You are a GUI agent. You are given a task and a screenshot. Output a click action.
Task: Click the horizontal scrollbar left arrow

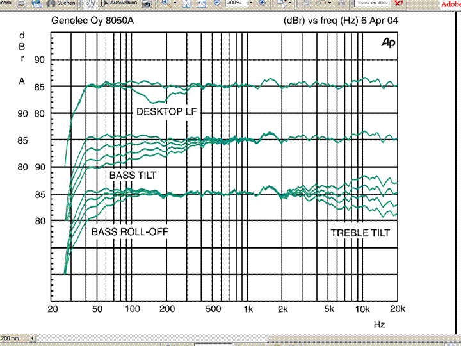33,338
